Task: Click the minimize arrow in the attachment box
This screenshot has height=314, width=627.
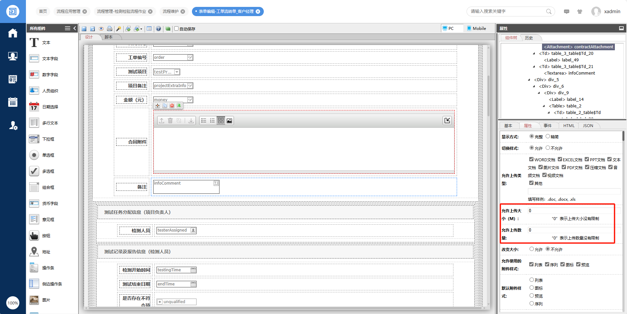Action: point(447,121)
